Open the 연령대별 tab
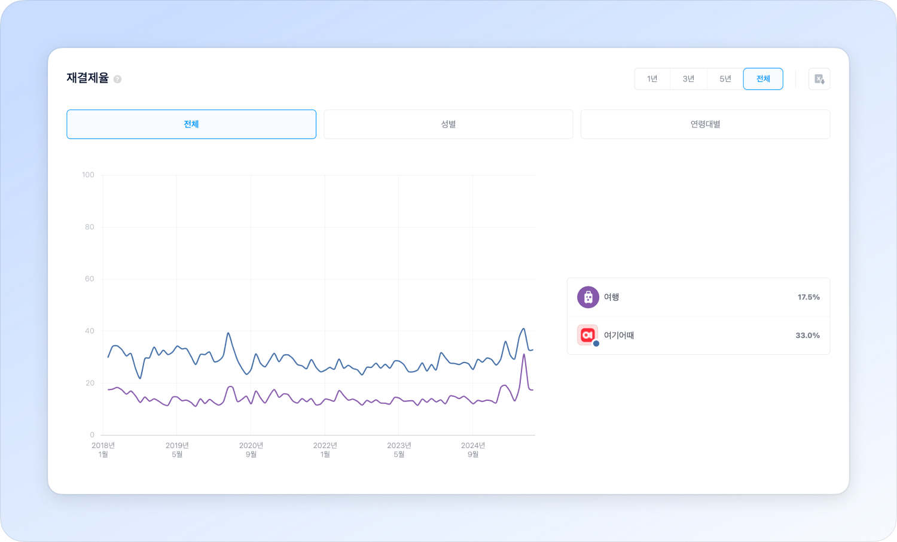The image size is (897, 542). point(706,124)
